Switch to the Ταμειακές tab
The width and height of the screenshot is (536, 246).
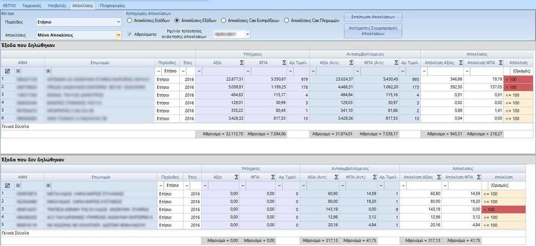point(31,5)
